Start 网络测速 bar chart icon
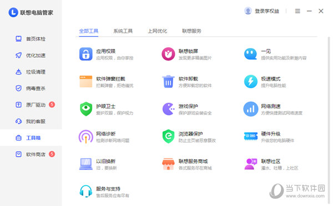 tap(251, 109)
